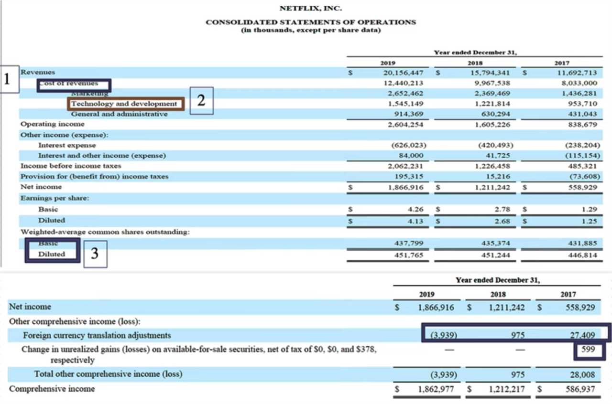The width and height of the screenshot is (612, 404).
Task: Click cost of revenues figure 12,440,213
Action: (x=403, y=83)
